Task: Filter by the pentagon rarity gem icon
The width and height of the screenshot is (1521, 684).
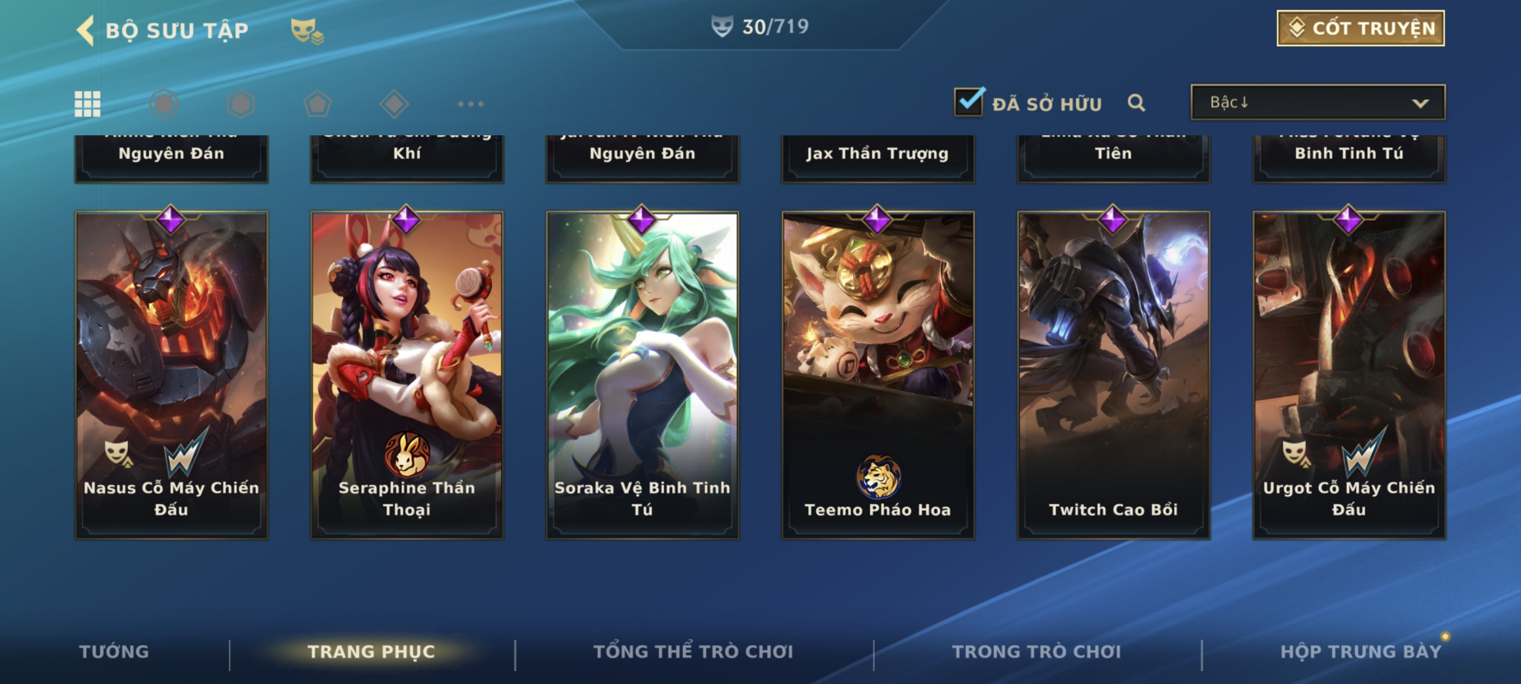Action: pyautogui.click(x=318, y=104)
